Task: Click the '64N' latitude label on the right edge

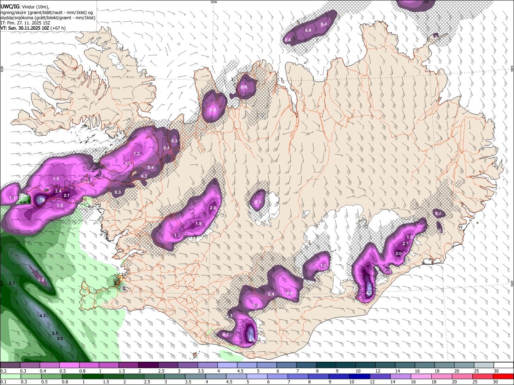Action: (x=512, y=283)
